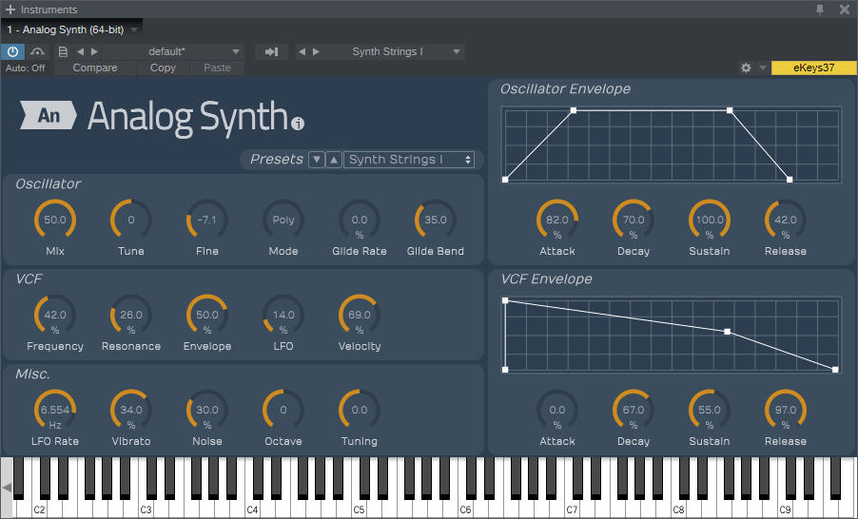The height and width of the screenshot is (519, 858).
Task: Click Presets down arrow button
Action: pos(316,160)
